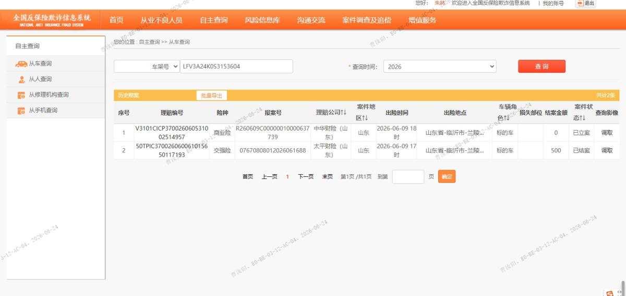This screenshot has height=296, width=626.
Task: Click the 首页 pagination link
Action: (248, 177)
